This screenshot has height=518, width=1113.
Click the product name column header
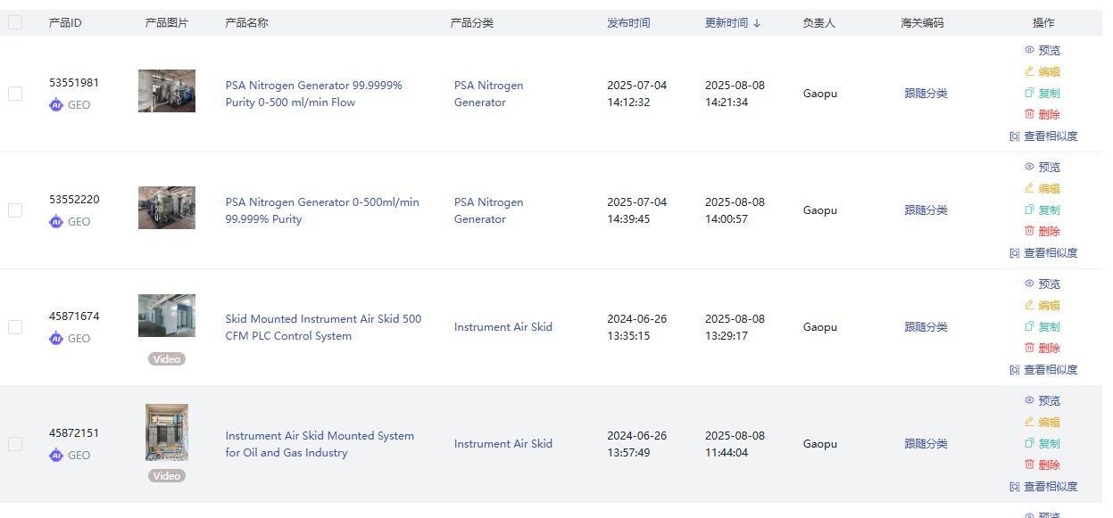246,23
